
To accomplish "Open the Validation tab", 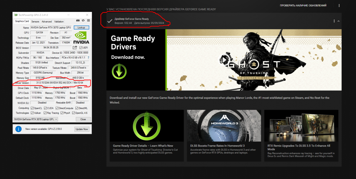I will pos(59,22).
